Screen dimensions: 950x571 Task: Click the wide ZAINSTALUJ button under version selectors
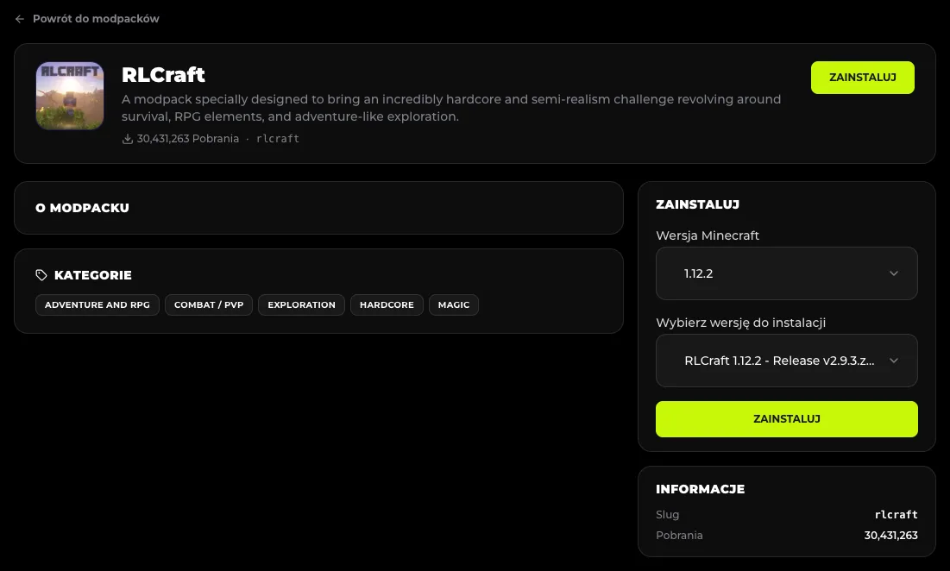[x=786, y=419]
